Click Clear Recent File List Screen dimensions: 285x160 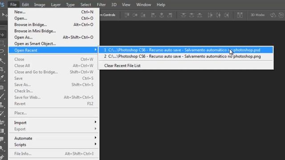[x=186, y=66]
